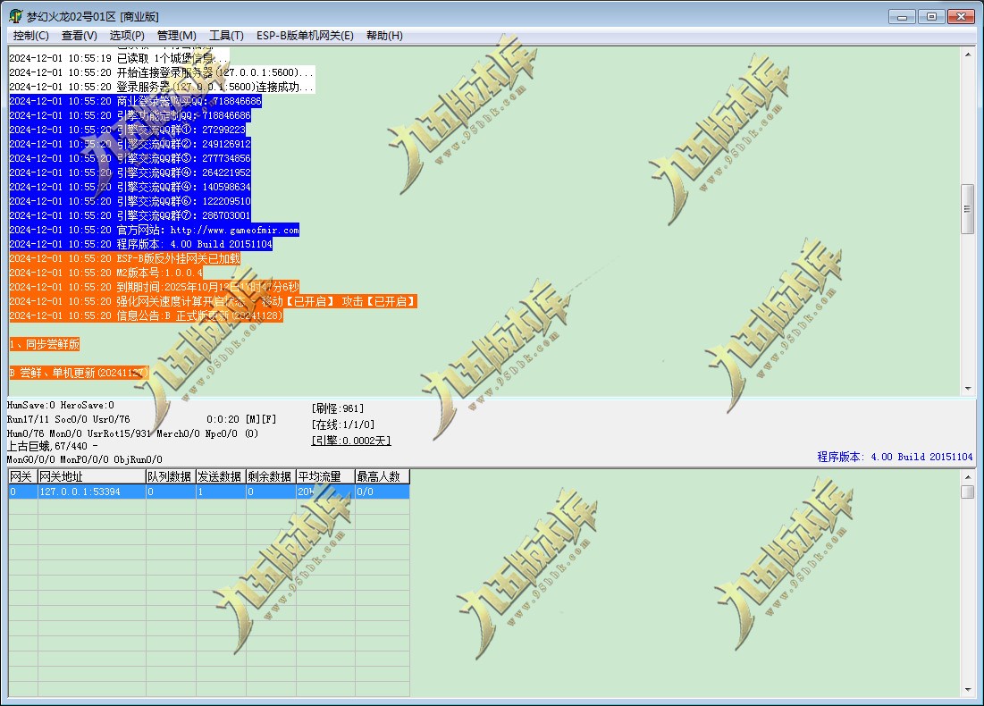Minimize the 梦幻火龙02号01区 window

902,16
